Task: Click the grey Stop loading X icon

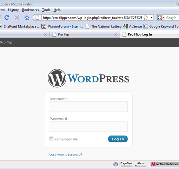Action: [x=17, y=18]
